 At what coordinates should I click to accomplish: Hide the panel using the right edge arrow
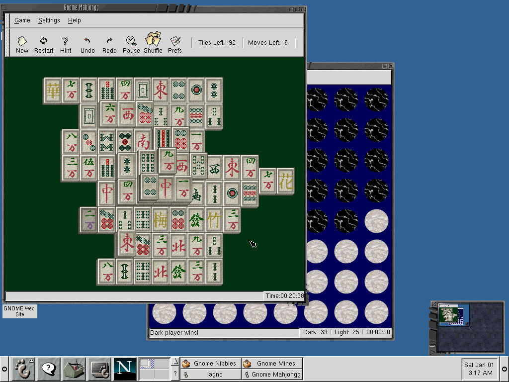[505, 369]
